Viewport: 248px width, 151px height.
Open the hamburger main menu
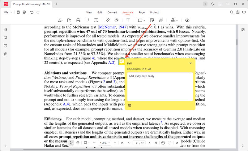(220, 4)
